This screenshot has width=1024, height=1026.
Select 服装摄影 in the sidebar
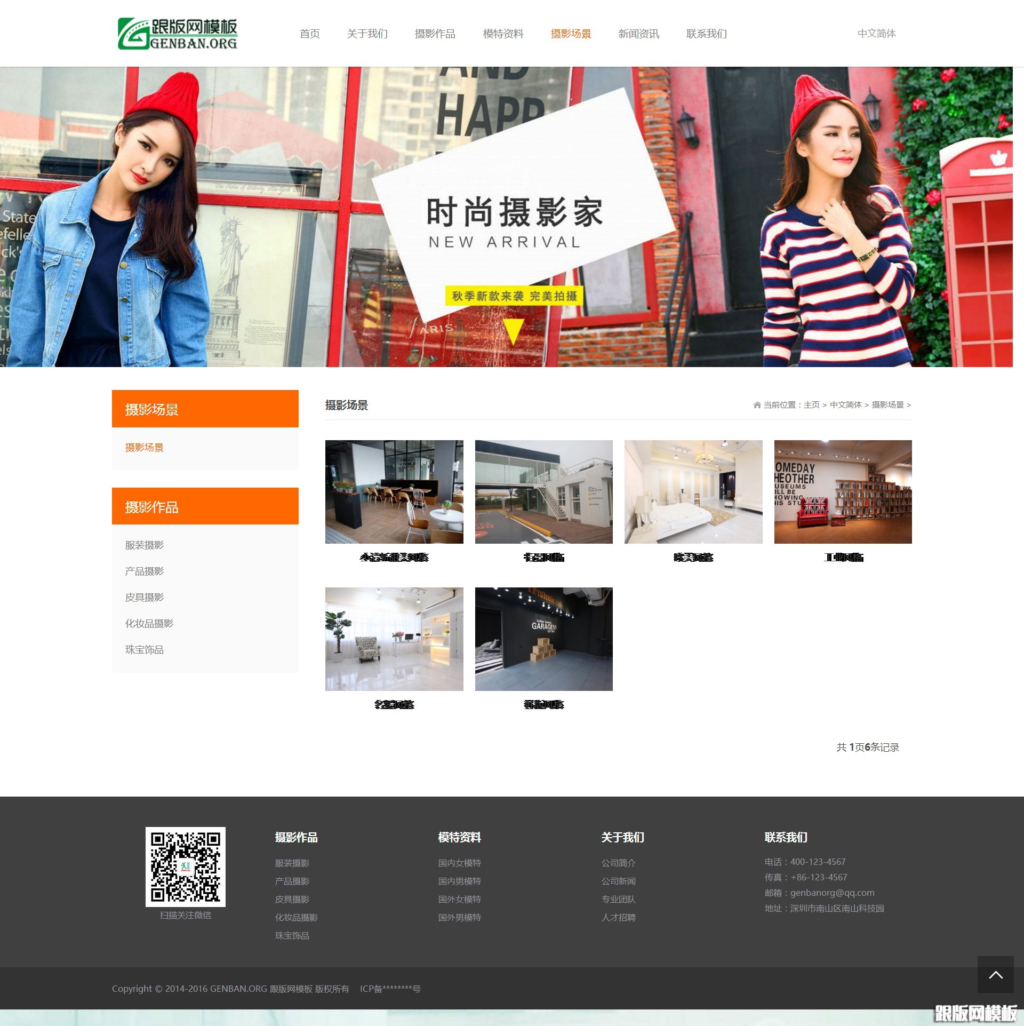point(145,545)
